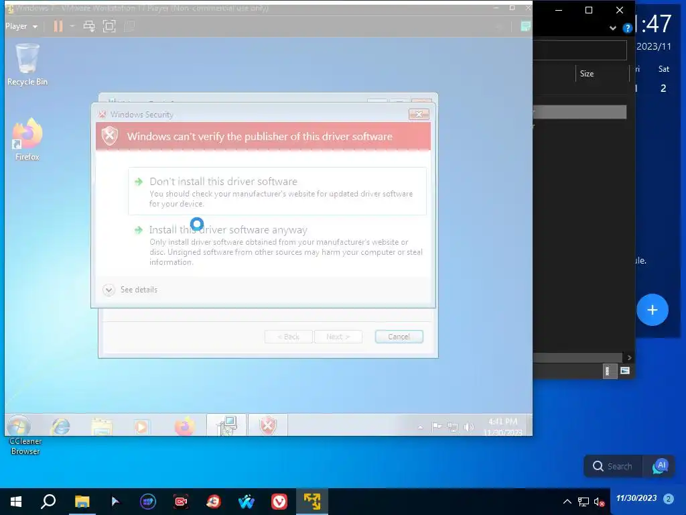Click the host network tray icon

click(x=584, y=502)
